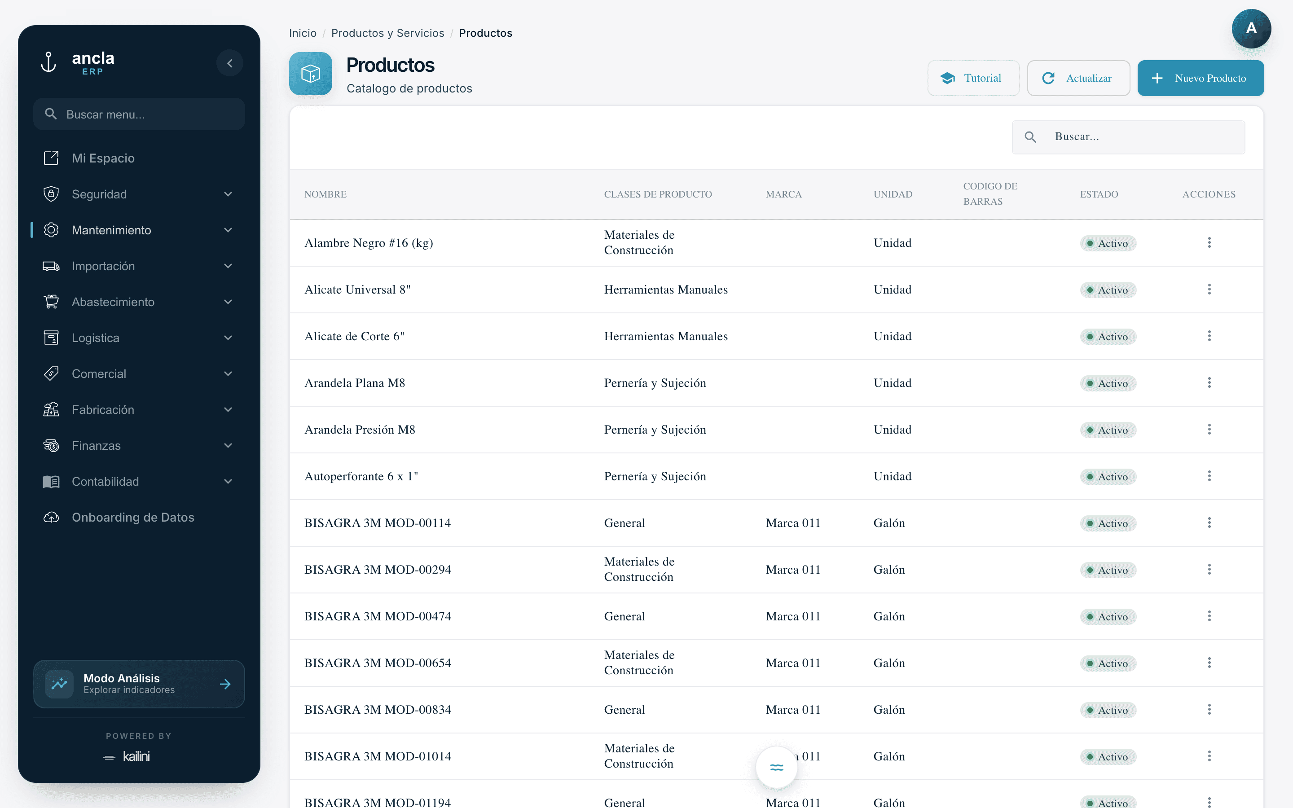This screenshot has height=808, width=1293.
Task: Open actions menu for Alambre Negro #16
Action: (x=1209, y=242)
